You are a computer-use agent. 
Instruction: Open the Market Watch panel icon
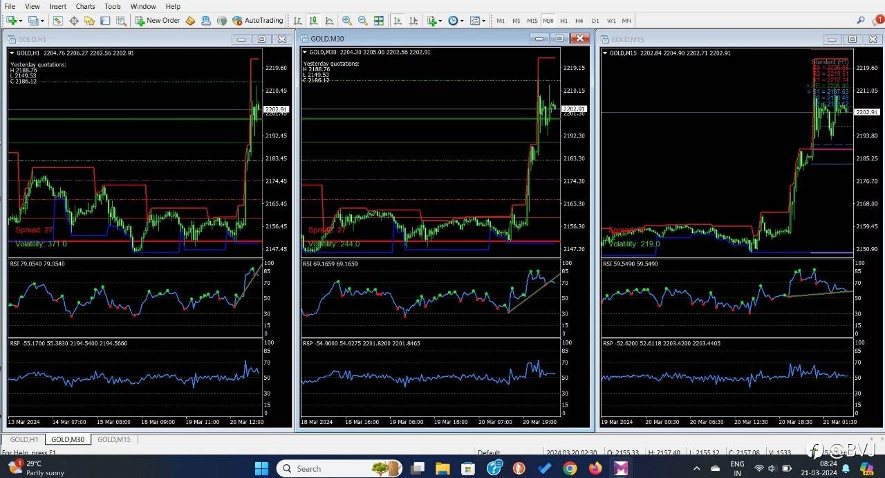click(58, 21)
